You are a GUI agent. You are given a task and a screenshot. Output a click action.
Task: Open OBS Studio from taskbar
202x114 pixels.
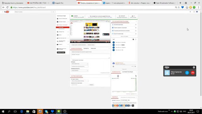(65, 111)
